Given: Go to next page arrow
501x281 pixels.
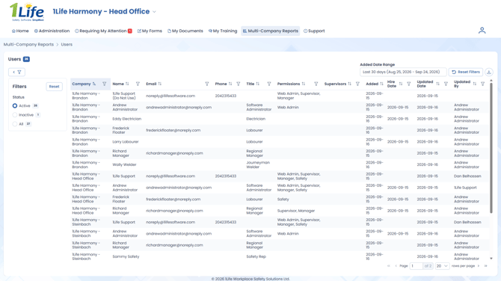Looking at the screenshot, I should 479,266.
